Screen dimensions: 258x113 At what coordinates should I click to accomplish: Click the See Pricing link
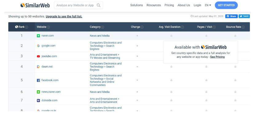[x=217, y=57]
